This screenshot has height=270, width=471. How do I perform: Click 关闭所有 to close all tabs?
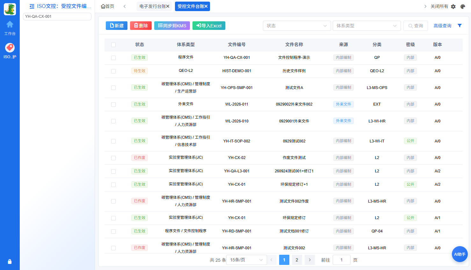(x=439, y=6)
